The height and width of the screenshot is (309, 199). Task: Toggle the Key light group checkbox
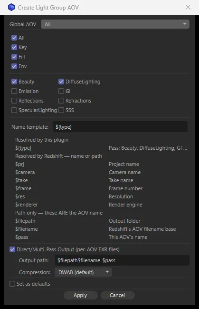14,47
